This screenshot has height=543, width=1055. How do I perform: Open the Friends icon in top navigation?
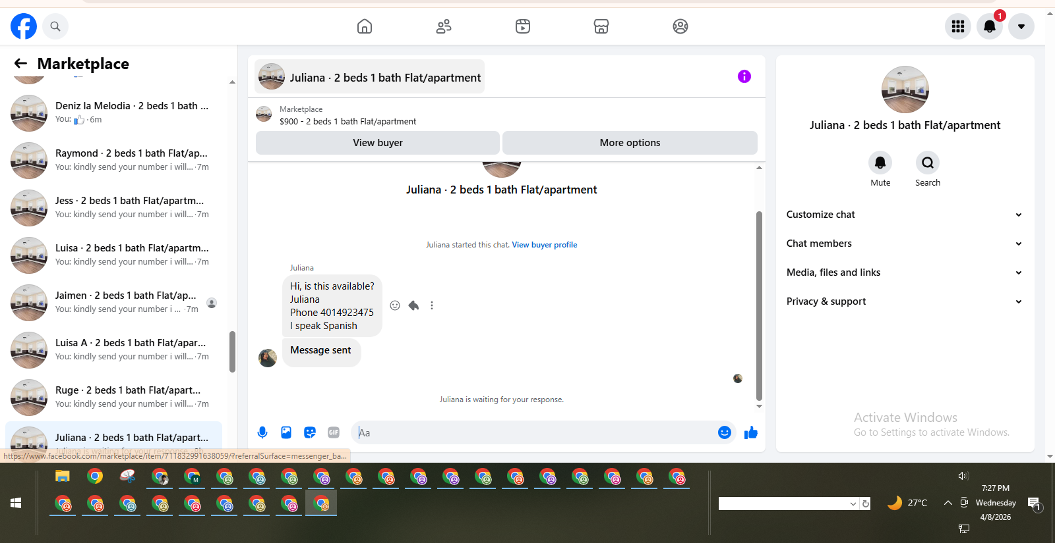click(444, 26)
